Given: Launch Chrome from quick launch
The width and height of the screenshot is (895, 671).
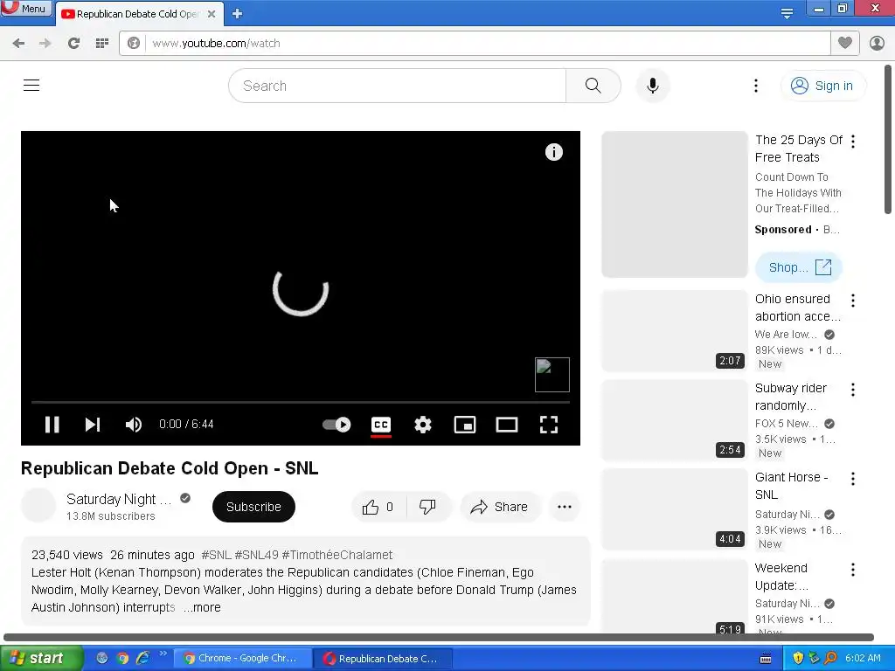Looking at the screenshot, I should click(x=122, y=659).
